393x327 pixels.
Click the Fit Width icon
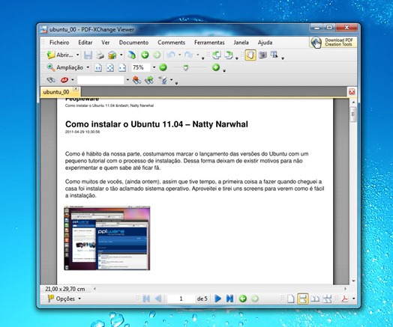(122, 67)
